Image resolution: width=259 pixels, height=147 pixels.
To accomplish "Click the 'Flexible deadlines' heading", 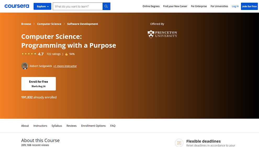I will coord(204,141).
